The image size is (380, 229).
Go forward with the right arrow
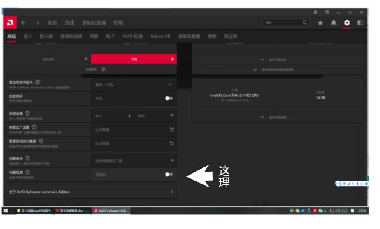click(37, 23)
